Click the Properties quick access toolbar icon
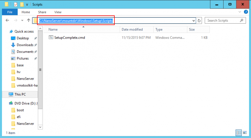 (16, 4)
